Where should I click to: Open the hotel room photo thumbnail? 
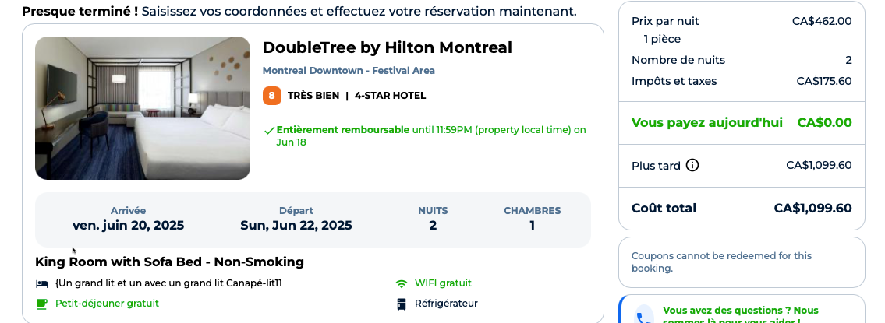[143, 108]
